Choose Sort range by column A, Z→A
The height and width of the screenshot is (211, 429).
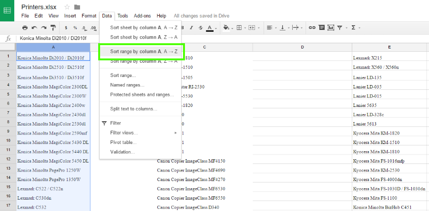[140, 61]
